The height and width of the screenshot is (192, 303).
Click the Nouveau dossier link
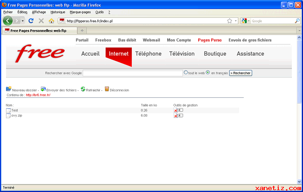point(24,90)
